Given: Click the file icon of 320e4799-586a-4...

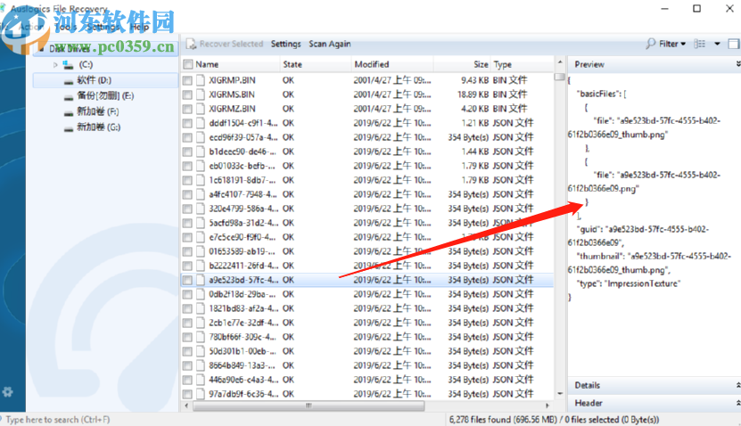Looking at the screenshot, I should tap(201, 209).
